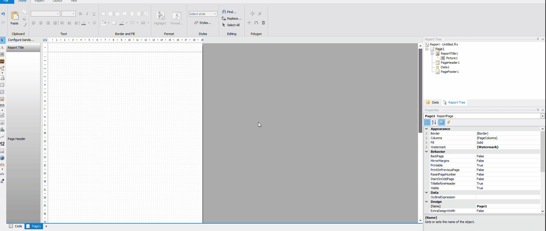546x231 pixels.
Task: Select the Chart object tool with bars
Action: pos(2,129)
